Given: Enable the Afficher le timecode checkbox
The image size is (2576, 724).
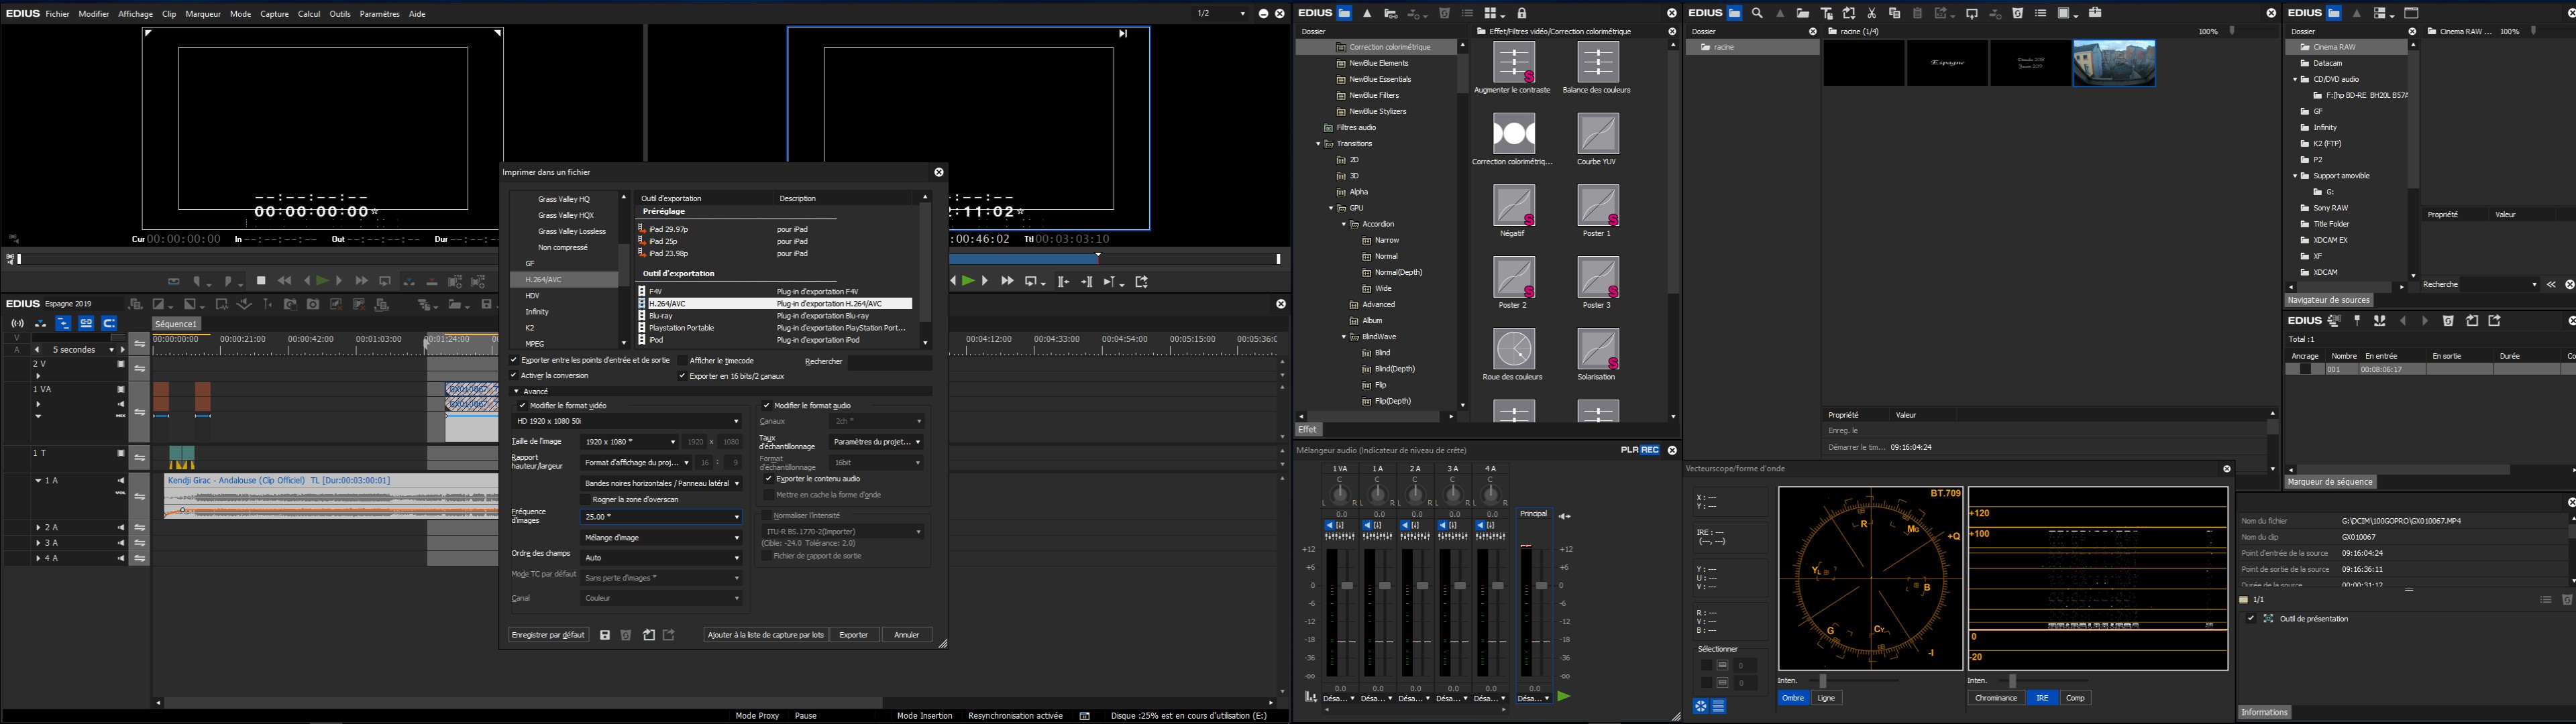Looking at the screenshot, I should (x=683, y=361).
